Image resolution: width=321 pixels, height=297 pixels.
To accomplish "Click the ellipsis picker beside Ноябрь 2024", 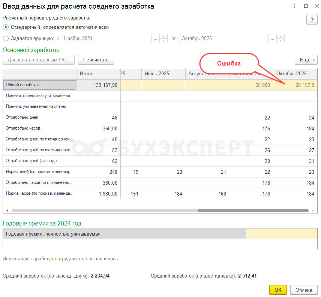I will [x=155, y=39].
